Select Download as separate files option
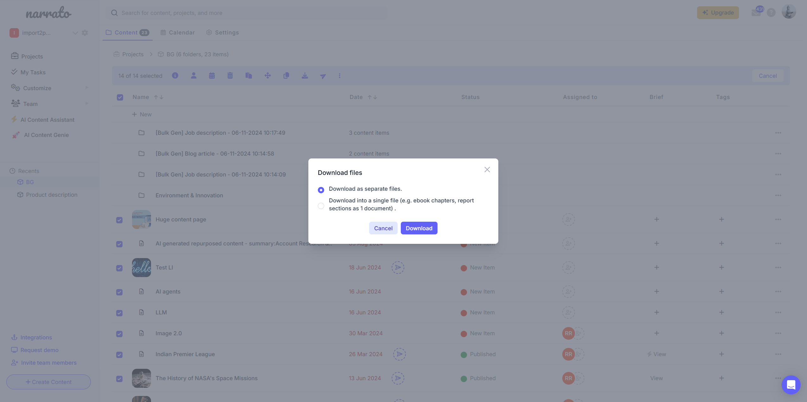 pyautogui.click(x=321, y=190)
